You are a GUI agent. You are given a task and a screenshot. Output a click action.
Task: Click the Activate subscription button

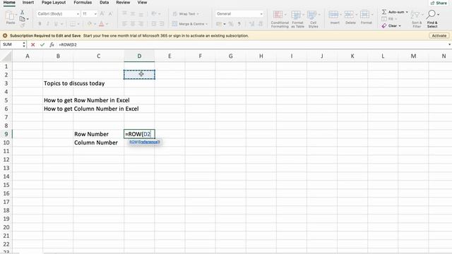click(x=439, y=36)
